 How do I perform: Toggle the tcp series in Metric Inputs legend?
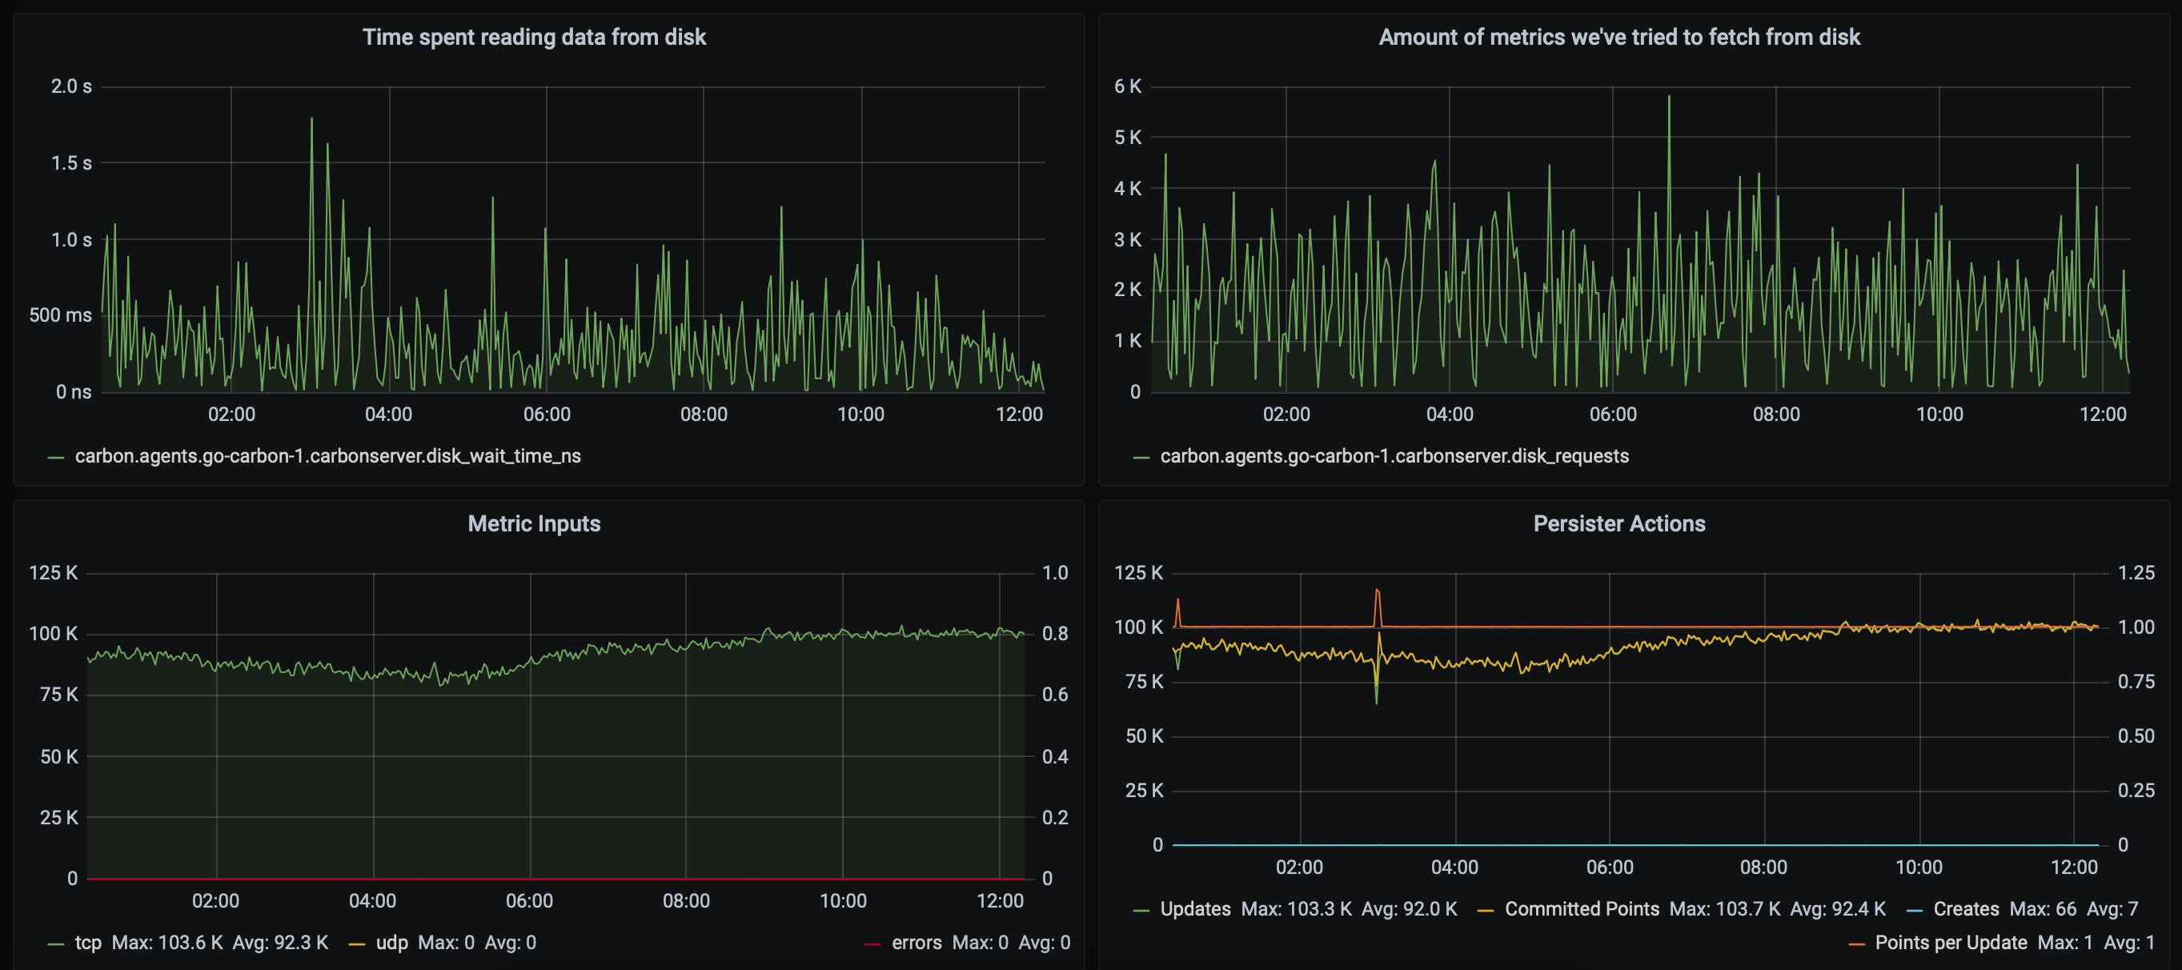coord(88,942)
